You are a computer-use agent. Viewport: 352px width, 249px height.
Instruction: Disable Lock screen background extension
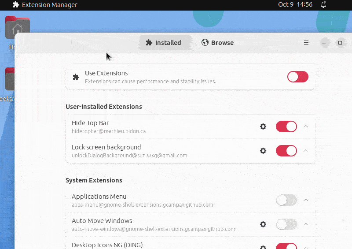tap(286, 151)
